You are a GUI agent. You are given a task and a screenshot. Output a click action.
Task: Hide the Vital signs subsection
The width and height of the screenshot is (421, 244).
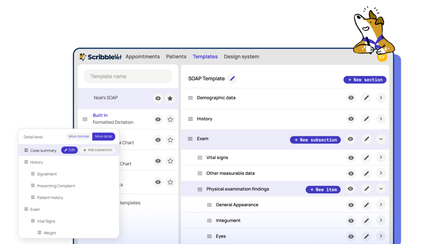pos(351,158)
